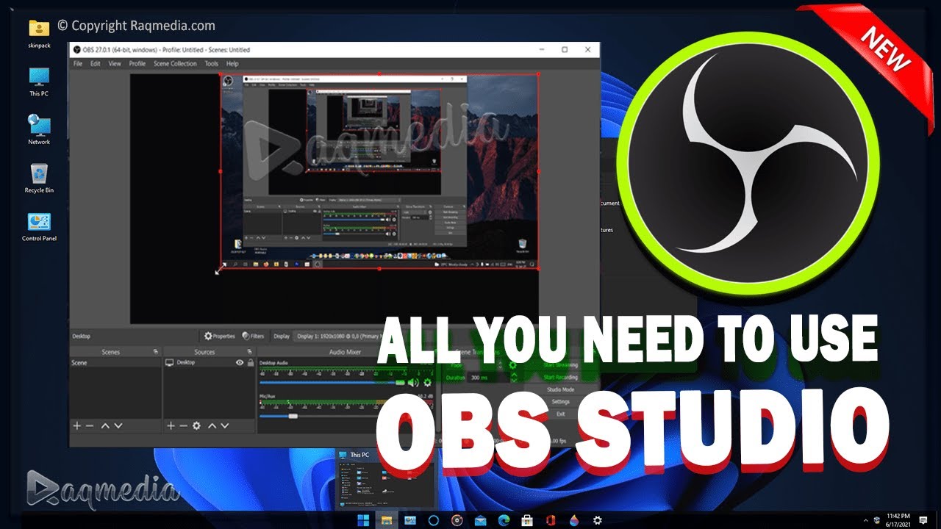Toggle visibility eye of the Desktop source

(x=240, y=363)
